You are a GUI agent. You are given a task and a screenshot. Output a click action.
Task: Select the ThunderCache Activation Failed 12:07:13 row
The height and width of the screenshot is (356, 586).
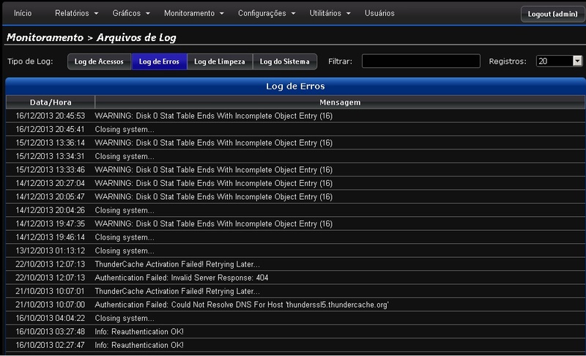point(177,264)
